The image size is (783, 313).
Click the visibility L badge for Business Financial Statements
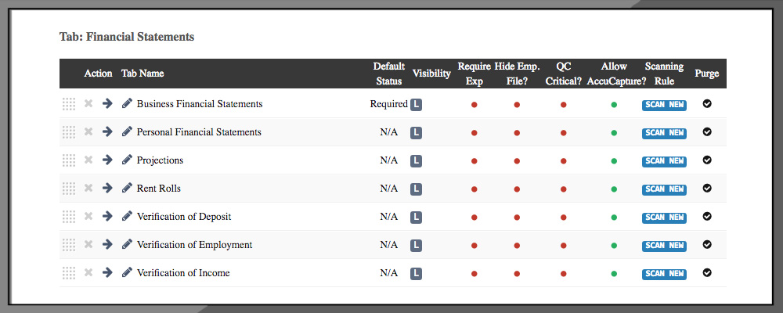(416, 105)
